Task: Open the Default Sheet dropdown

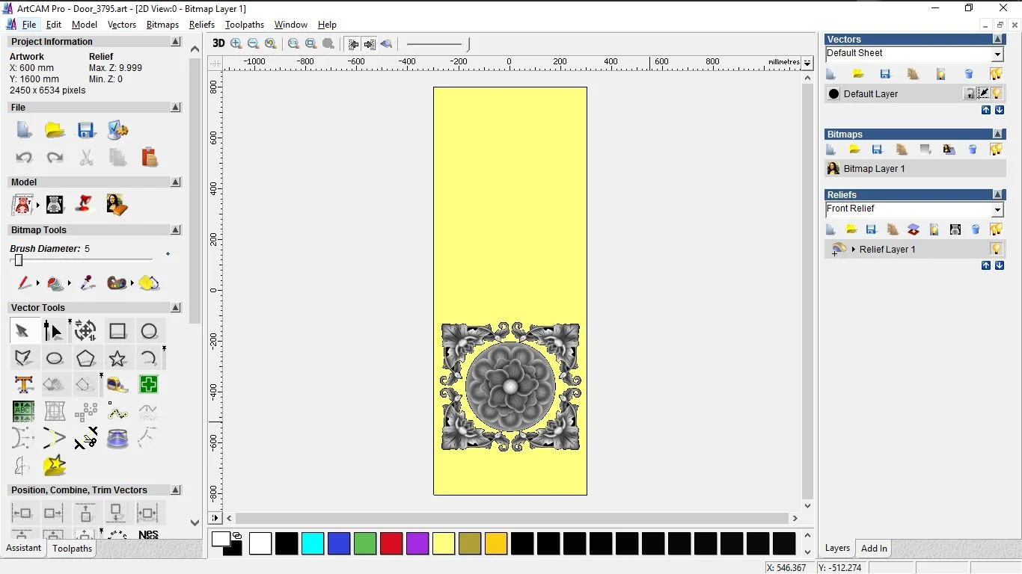Action: click(997, 55)
